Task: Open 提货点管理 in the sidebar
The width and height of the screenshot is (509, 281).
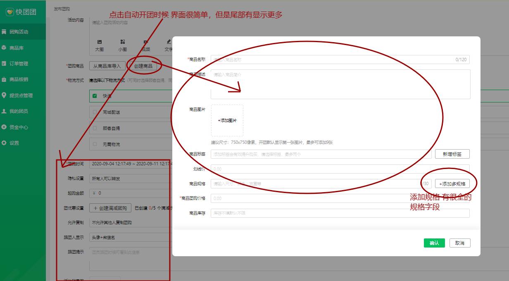Action: pyautogui.click(x=21, y=95)
